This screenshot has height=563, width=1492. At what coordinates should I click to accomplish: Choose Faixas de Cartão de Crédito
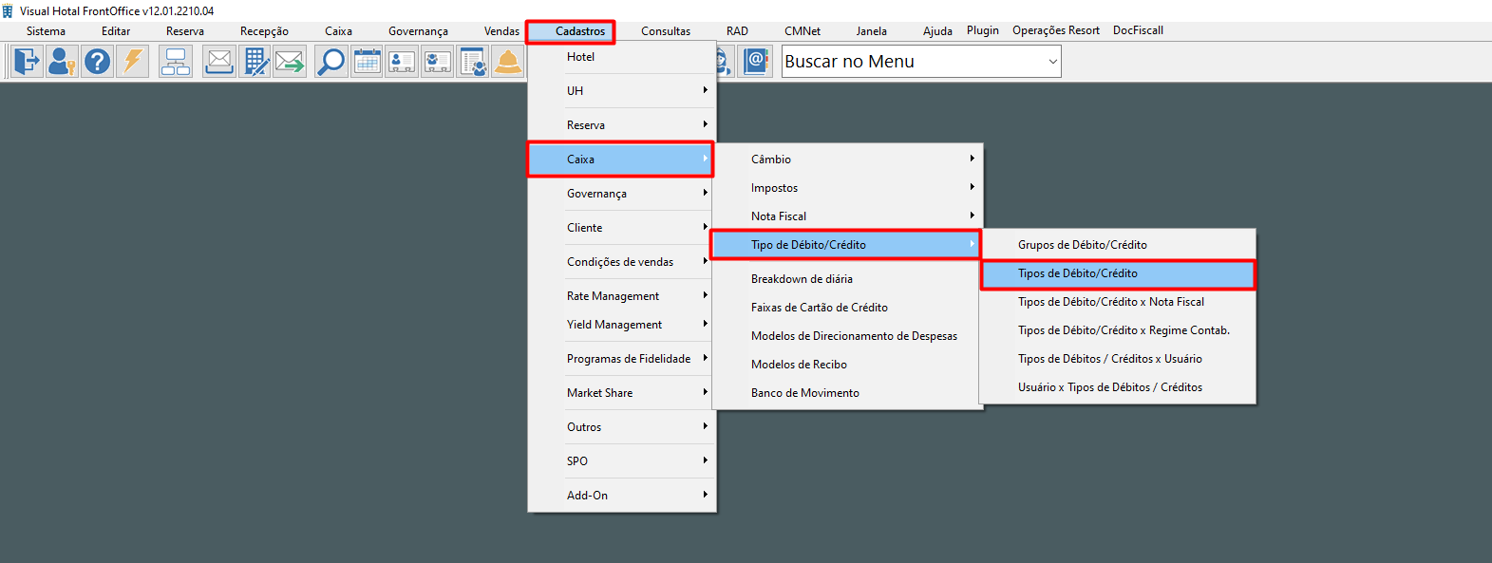coord(848,308)
